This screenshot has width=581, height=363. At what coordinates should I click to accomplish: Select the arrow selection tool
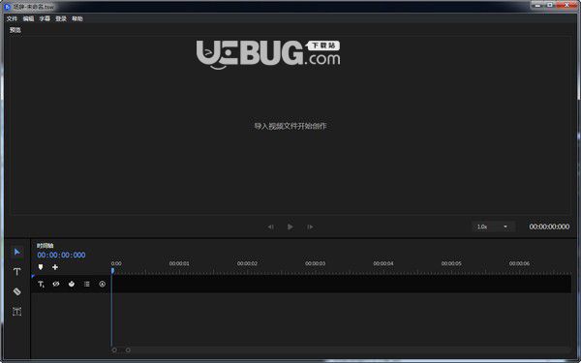pos(17,252)
